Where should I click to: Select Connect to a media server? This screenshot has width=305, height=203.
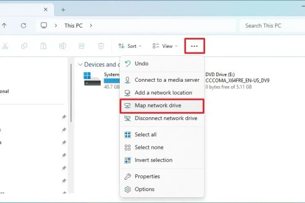(x=162, y=80)
